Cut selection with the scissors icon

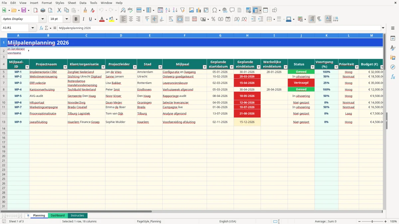[x=59, y=10]
